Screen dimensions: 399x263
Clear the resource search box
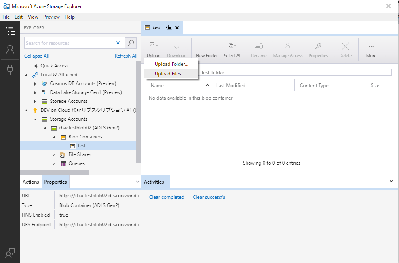pos(118,43)
